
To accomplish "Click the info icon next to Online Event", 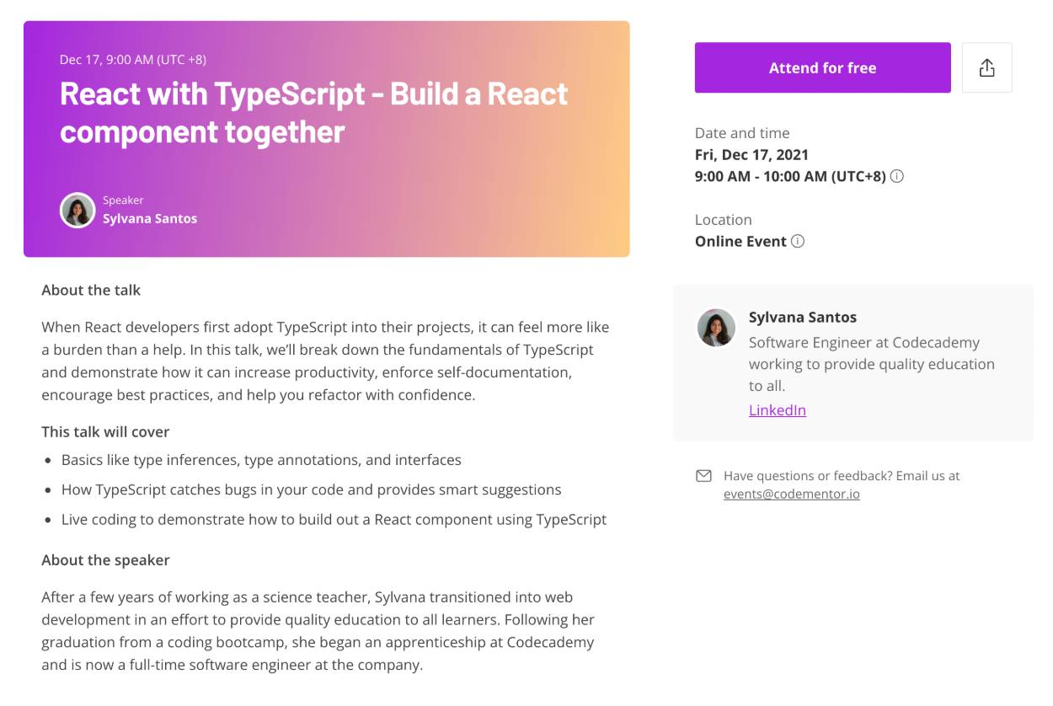I will tap(798, 241).
